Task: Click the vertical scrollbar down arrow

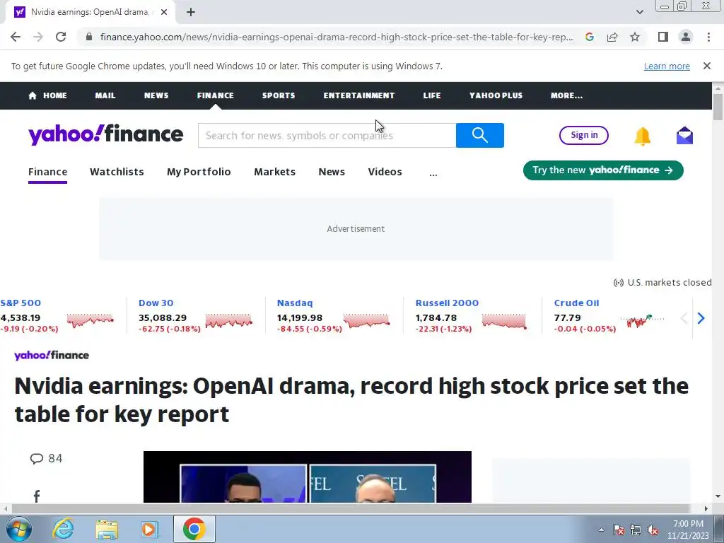Action: [718, 496]
